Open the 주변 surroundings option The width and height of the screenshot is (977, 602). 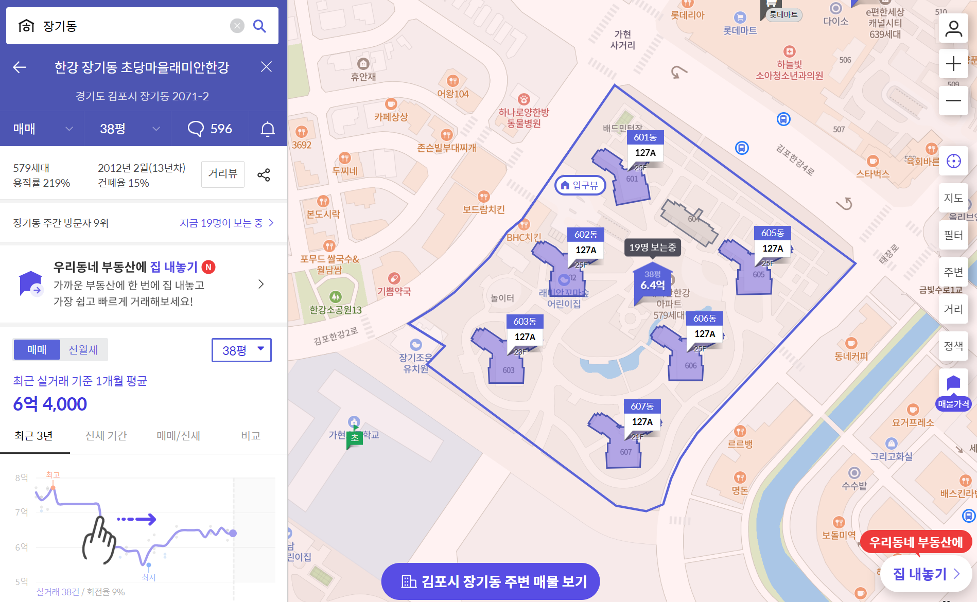pyautogui.click(x=953, y=272)
